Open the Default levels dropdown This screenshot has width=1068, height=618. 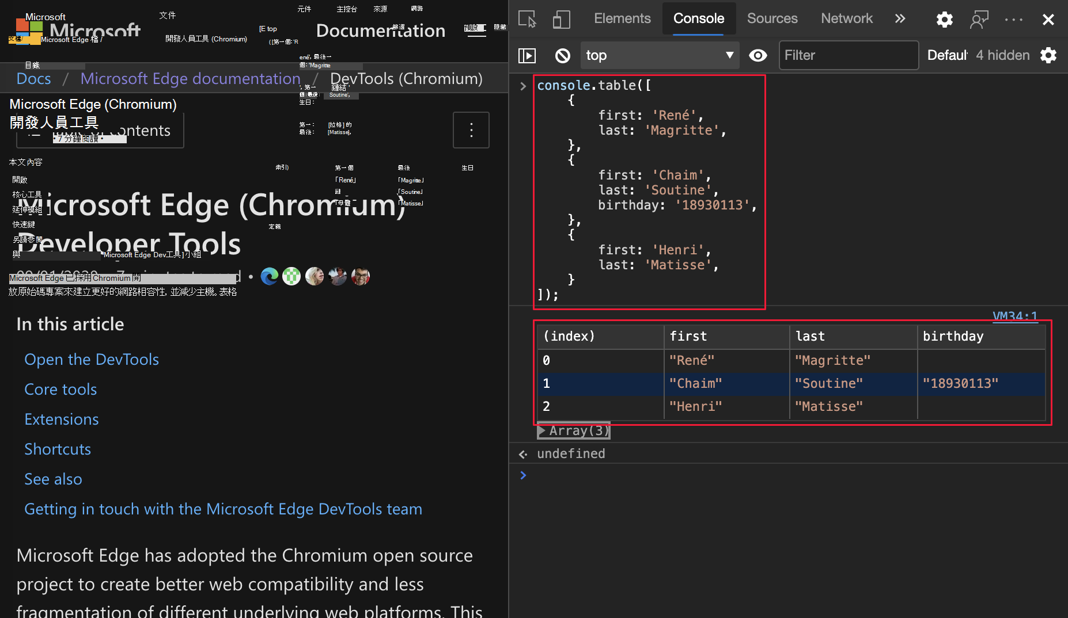pos(947,55)
